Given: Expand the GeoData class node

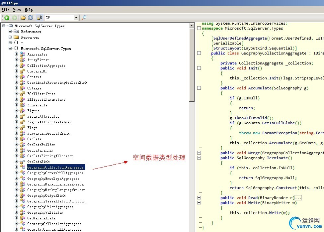Looking at the screenshot, I should pyautogui.click(x=16, y=139).
